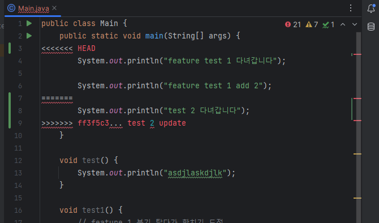Run the Main class from the line 1 gutter
This screenshot has height=223, width=379.
tap(29, 23)
